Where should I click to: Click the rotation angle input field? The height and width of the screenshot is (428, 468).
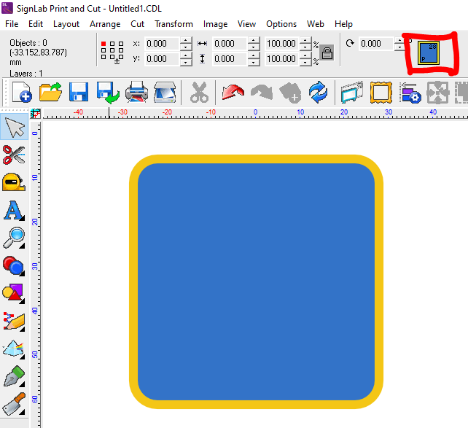tap(376, 44)
